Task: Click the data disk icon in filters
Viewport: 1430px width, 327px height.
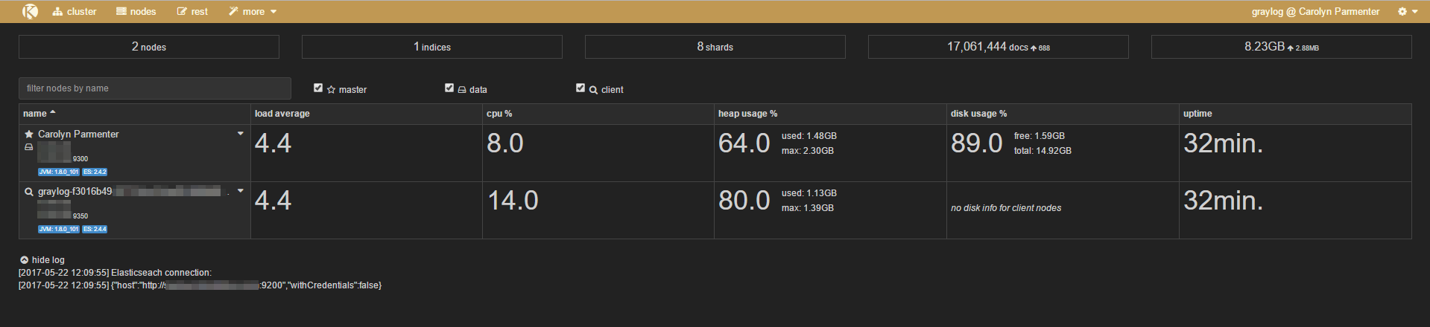Action: tap(462, 90)
